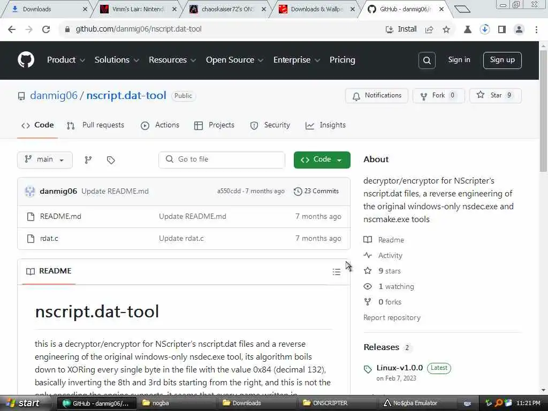Open README outline list icon

click(337, 271)
